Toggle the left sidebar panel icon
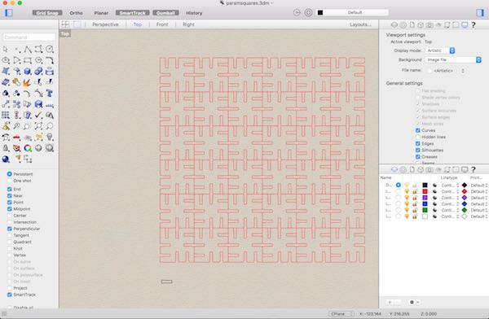489x319 pixels. pos(9,13)
